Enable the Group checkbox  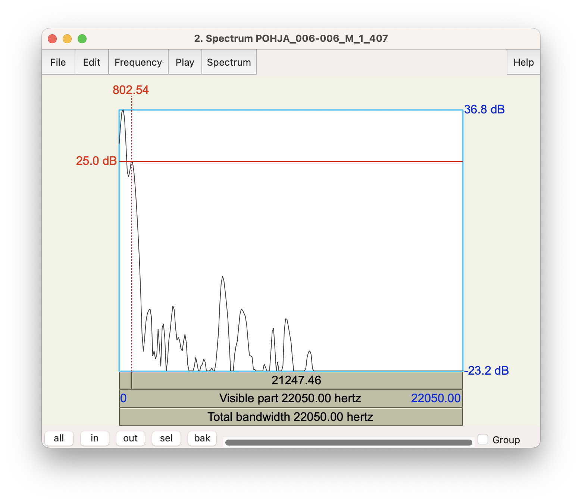pos(483,439)
